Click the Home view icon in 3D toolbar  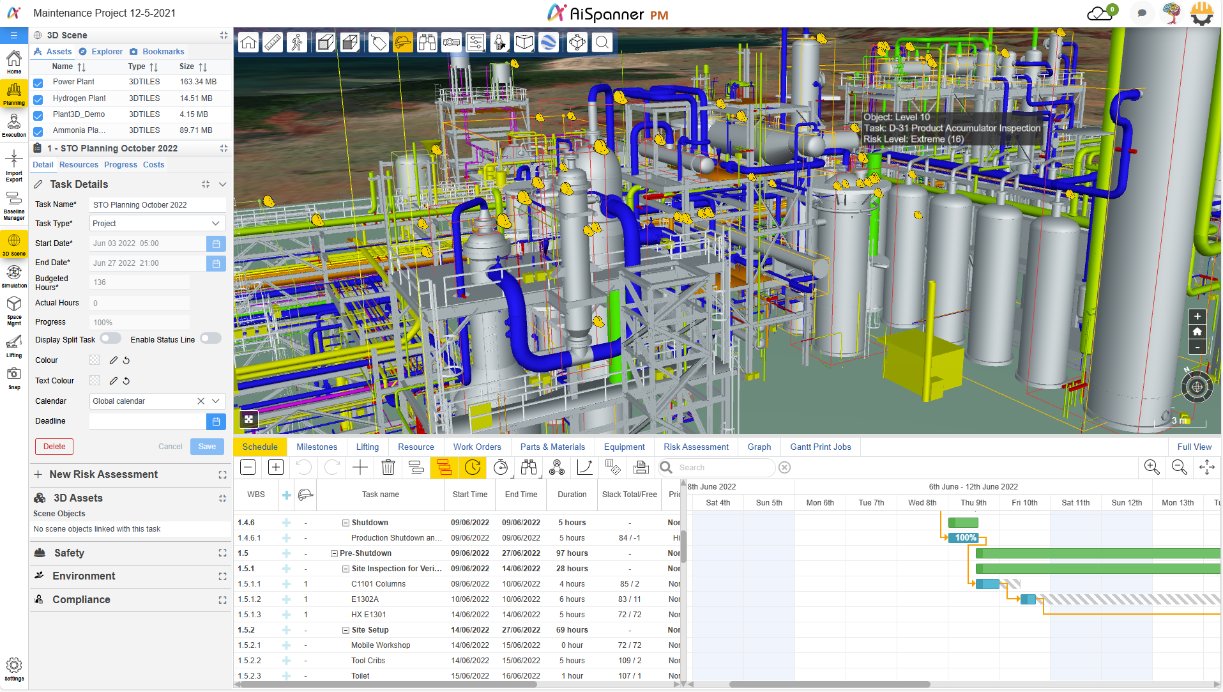[248, 43]
